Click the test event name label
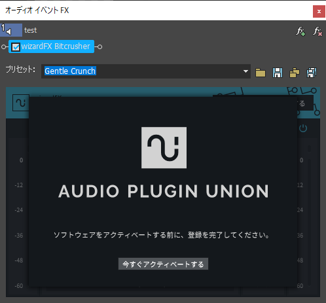Screen dimensions: 326x303 pos(31,30)
